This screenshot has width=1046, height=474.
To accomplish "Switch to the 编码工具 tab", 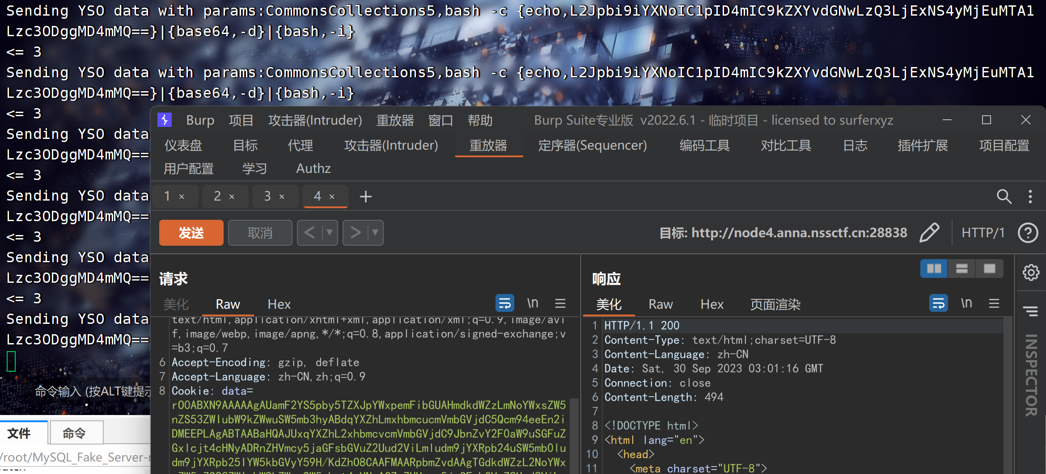I will click(x=705, y=145).
